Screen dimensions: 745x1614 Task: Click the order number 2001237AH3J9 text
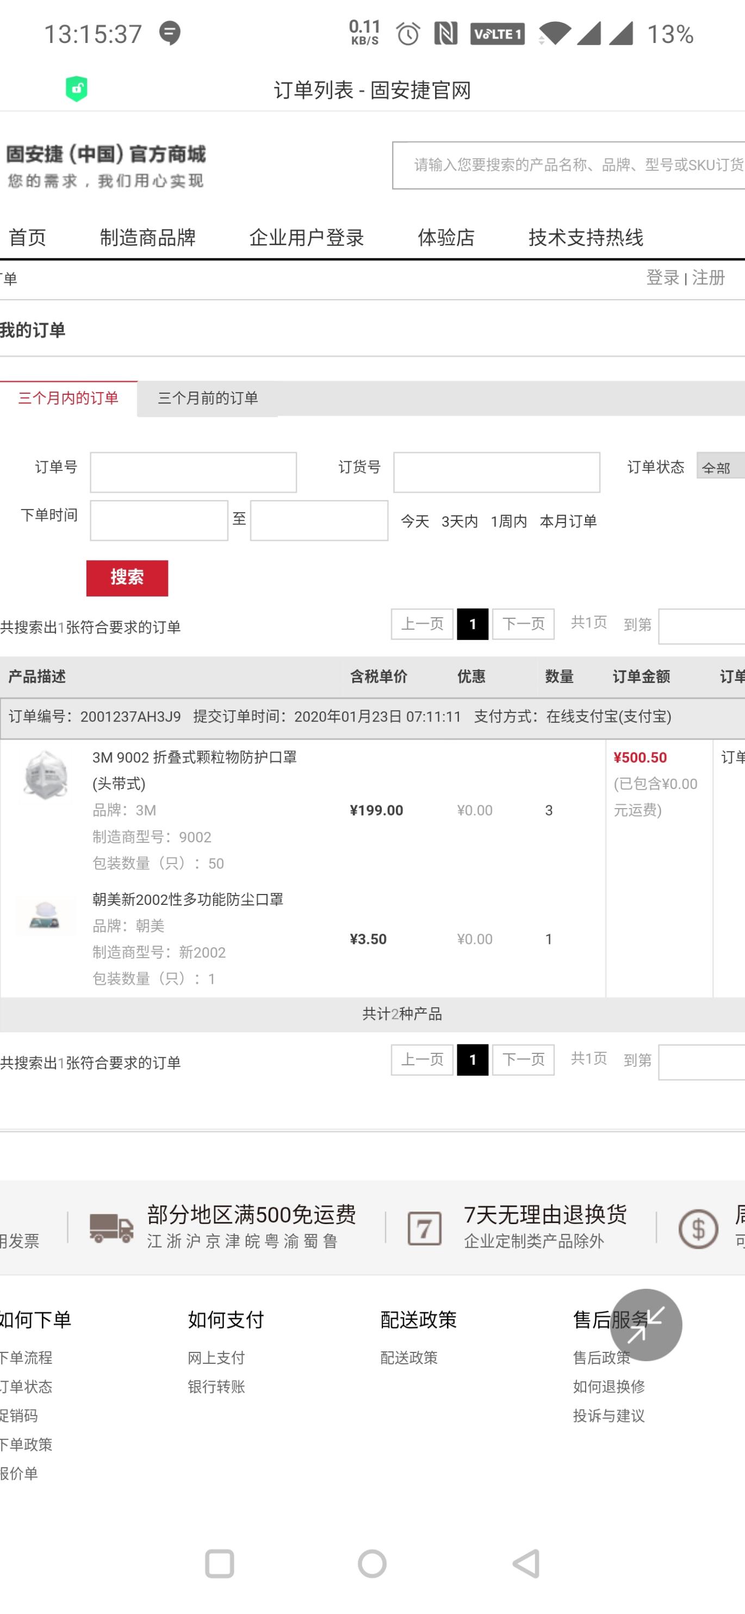tap(131, 716)
